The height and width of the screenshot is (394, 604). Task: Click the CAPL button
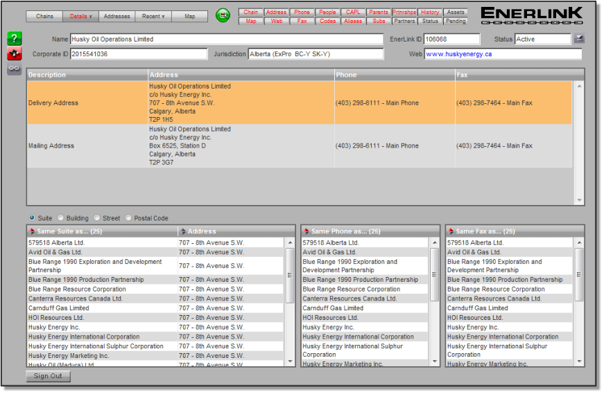353,12
